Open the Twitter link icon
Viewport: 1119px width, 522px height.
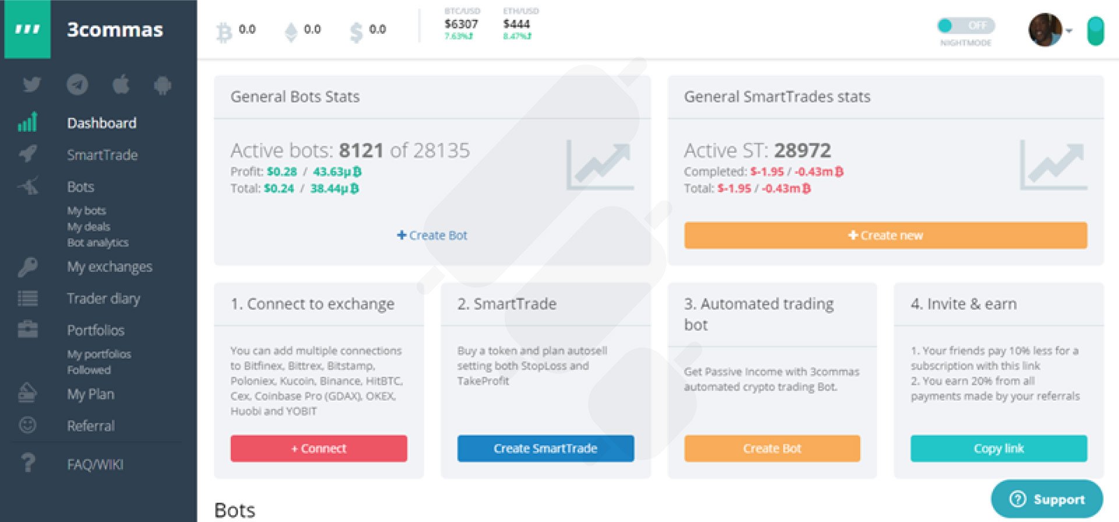[31, 85]
